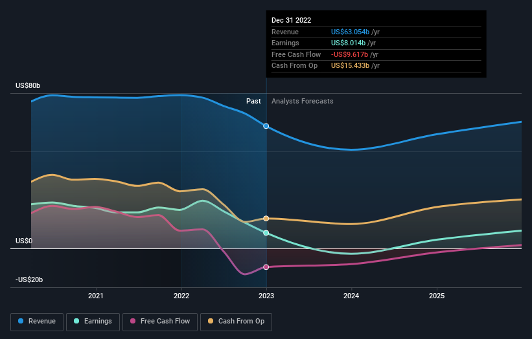Toggle the Earnings legend button
Viewport: 532px width, 339px height.
point(93,322)
